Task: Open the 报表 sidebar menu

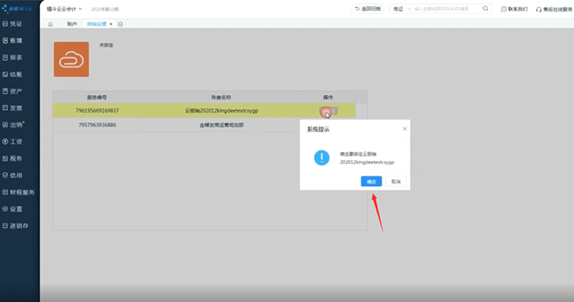Action: [x=12, y=57]
